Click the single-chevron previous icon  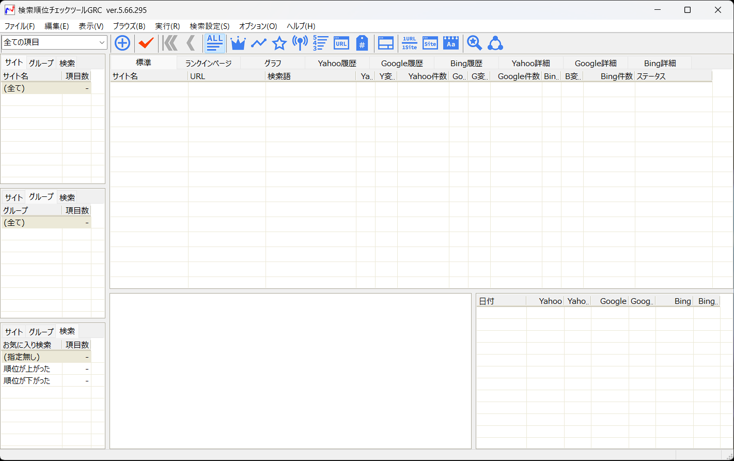pyautogui.click(x=191, y=43)
